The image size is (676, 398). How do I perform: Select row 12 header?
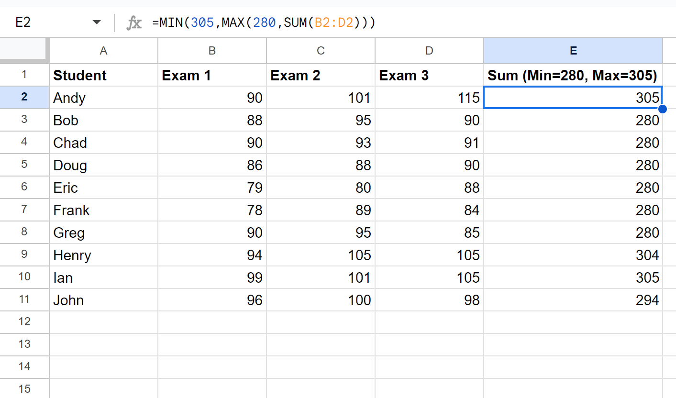pyautogui.click(x=24, y=322)
